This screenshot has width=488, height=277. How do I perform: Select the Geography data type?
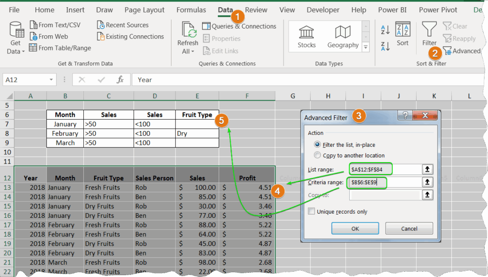343,37
